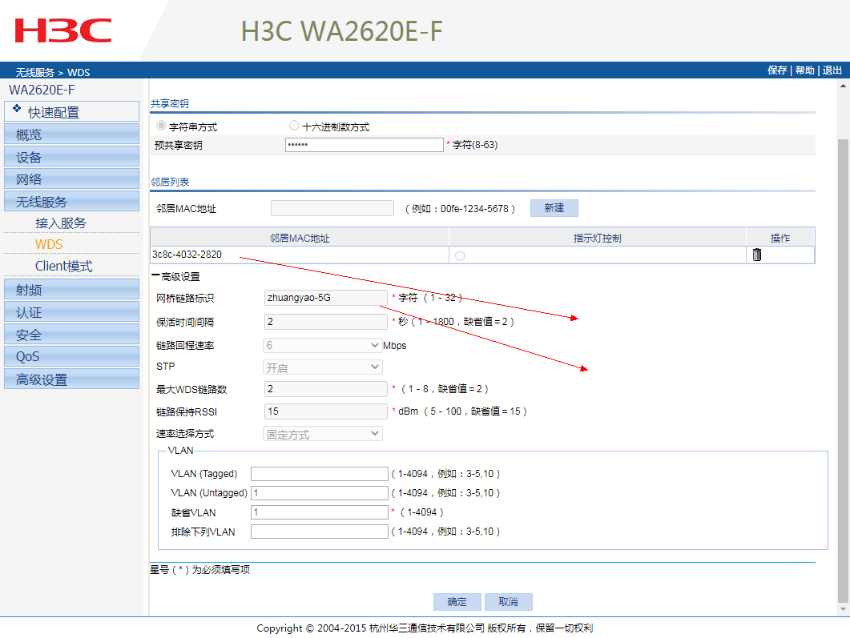The height and width of the screenshot is (638, 850).
Task: Click the 操作 column header
Action: tap(780, 238)
